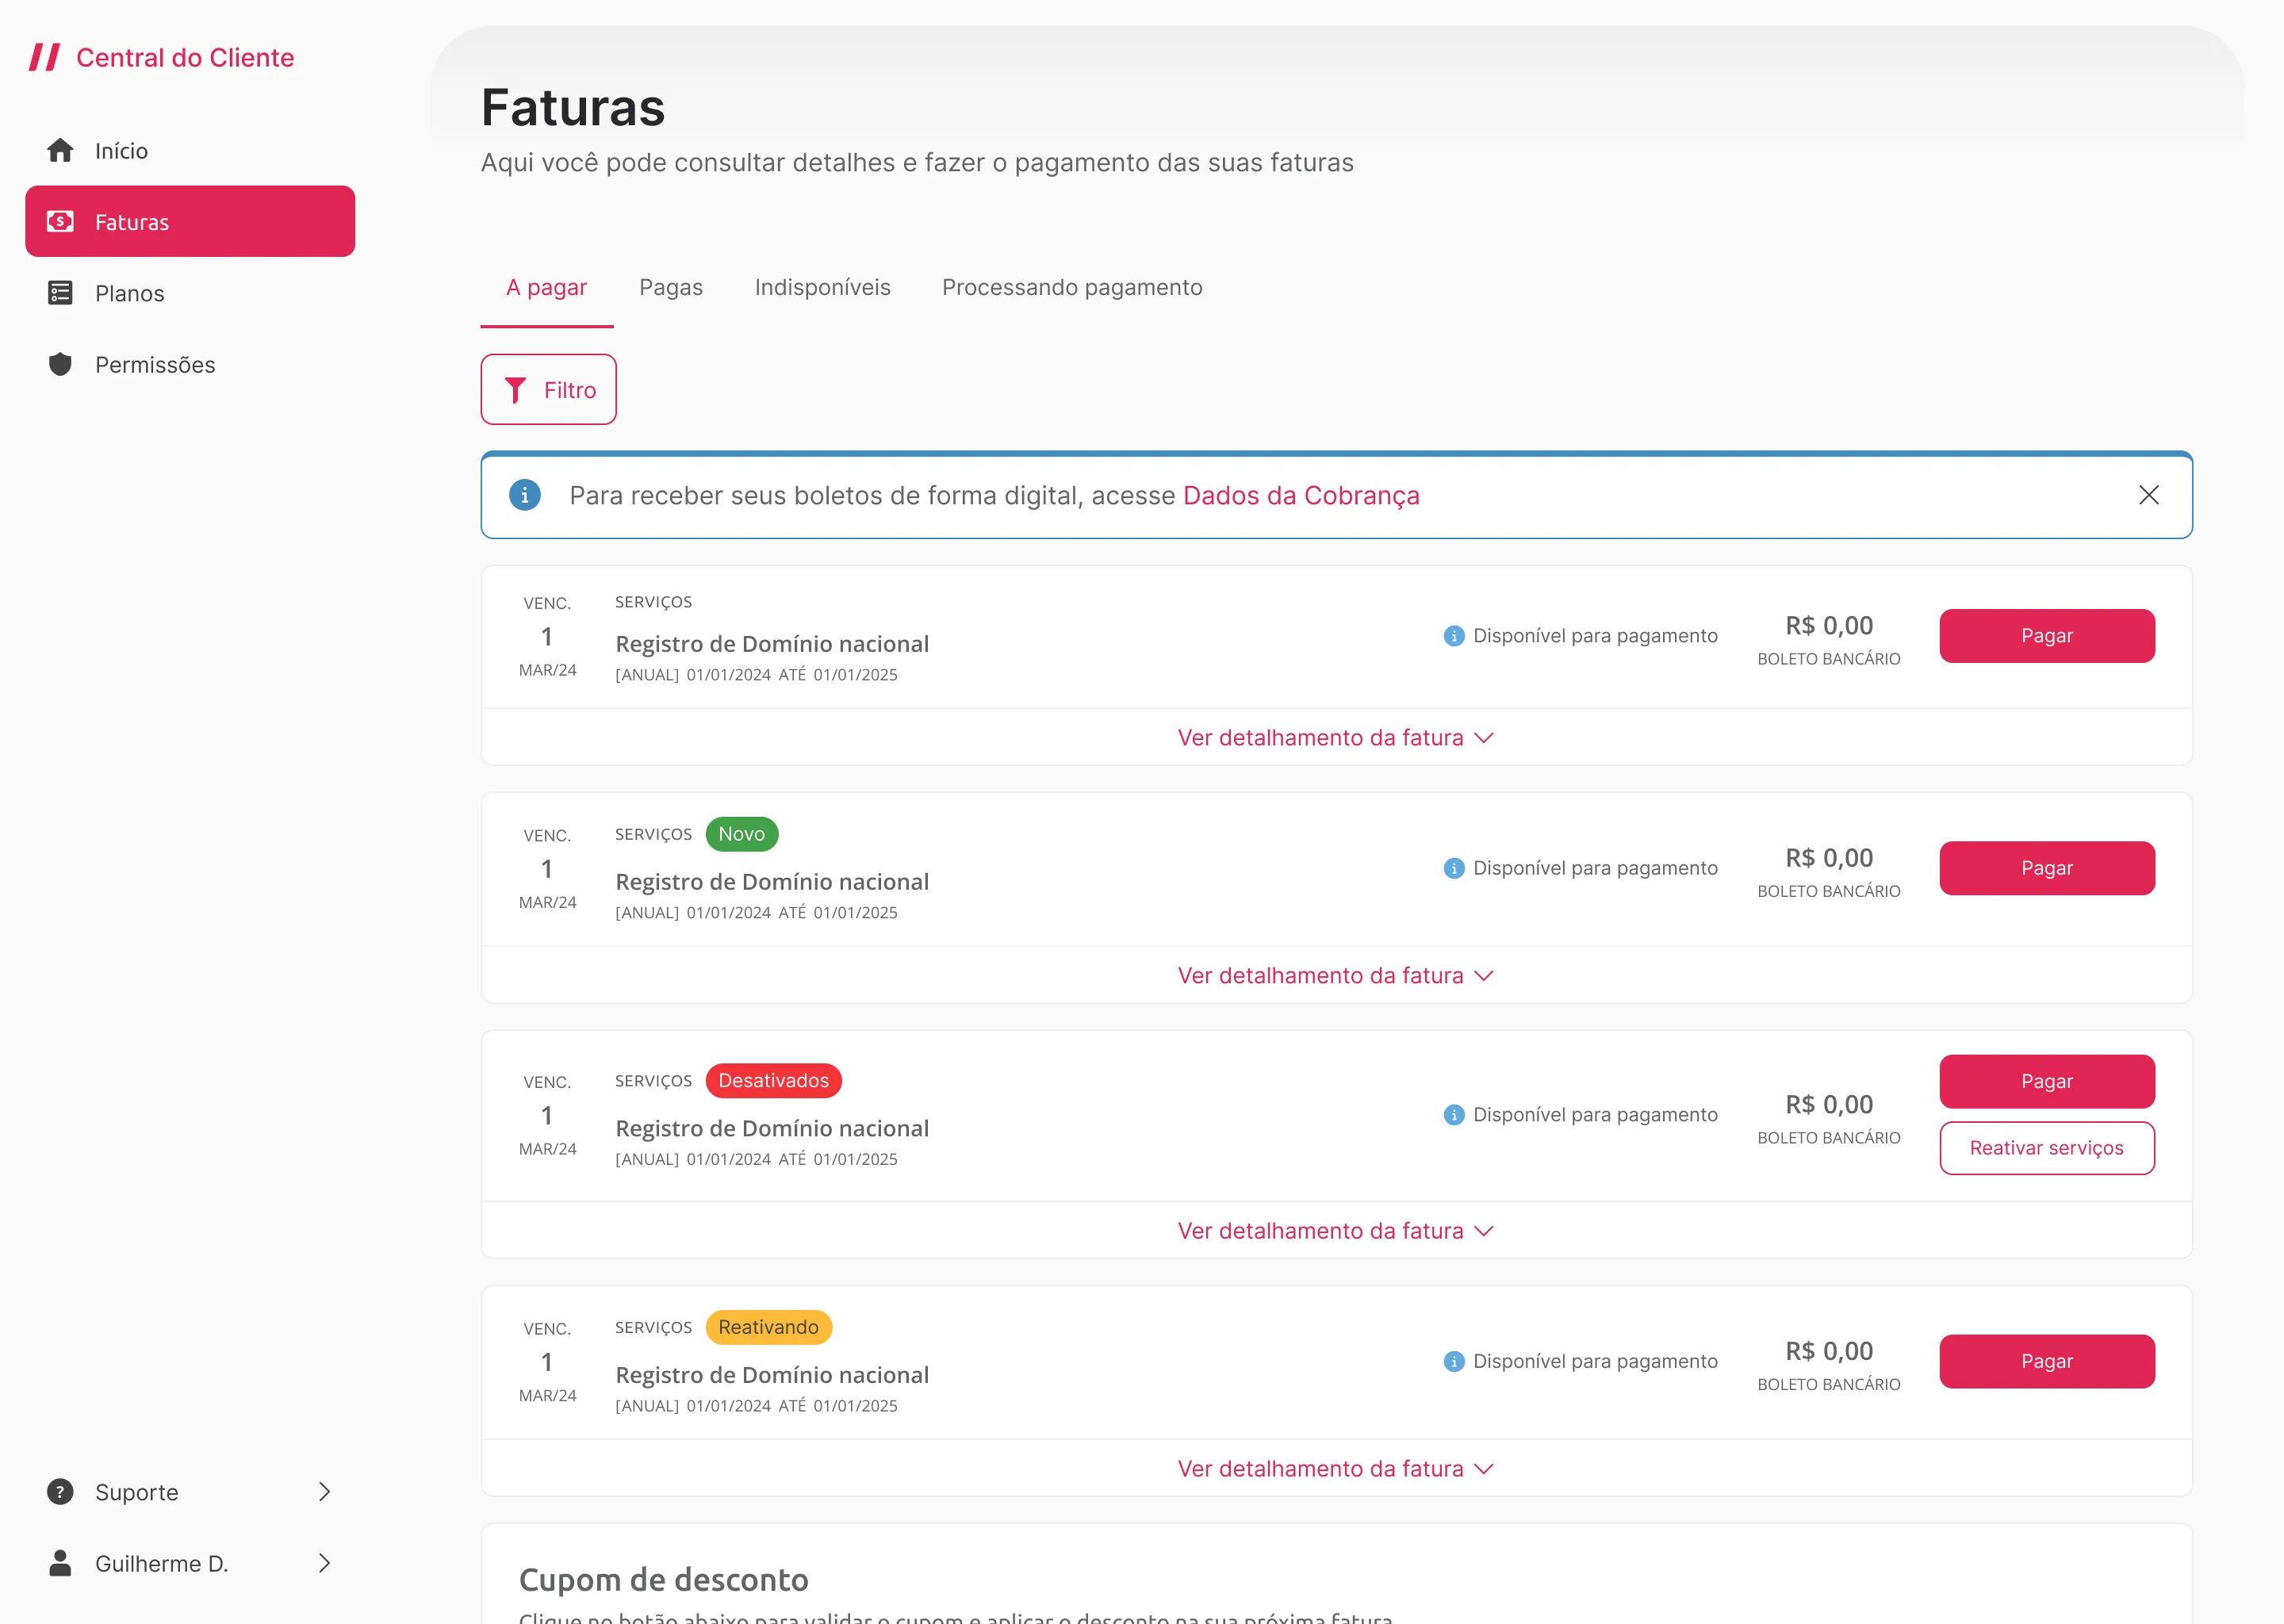Click the Faturas page heading

point(573,107)
